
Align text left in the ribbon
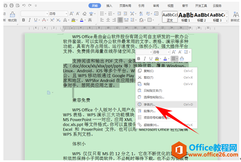pyautogui.click(x=102, y=20)
